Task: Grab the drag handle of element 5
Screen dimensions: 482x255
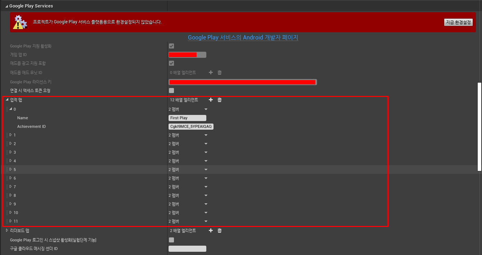Action: click(x=7, y=170)
